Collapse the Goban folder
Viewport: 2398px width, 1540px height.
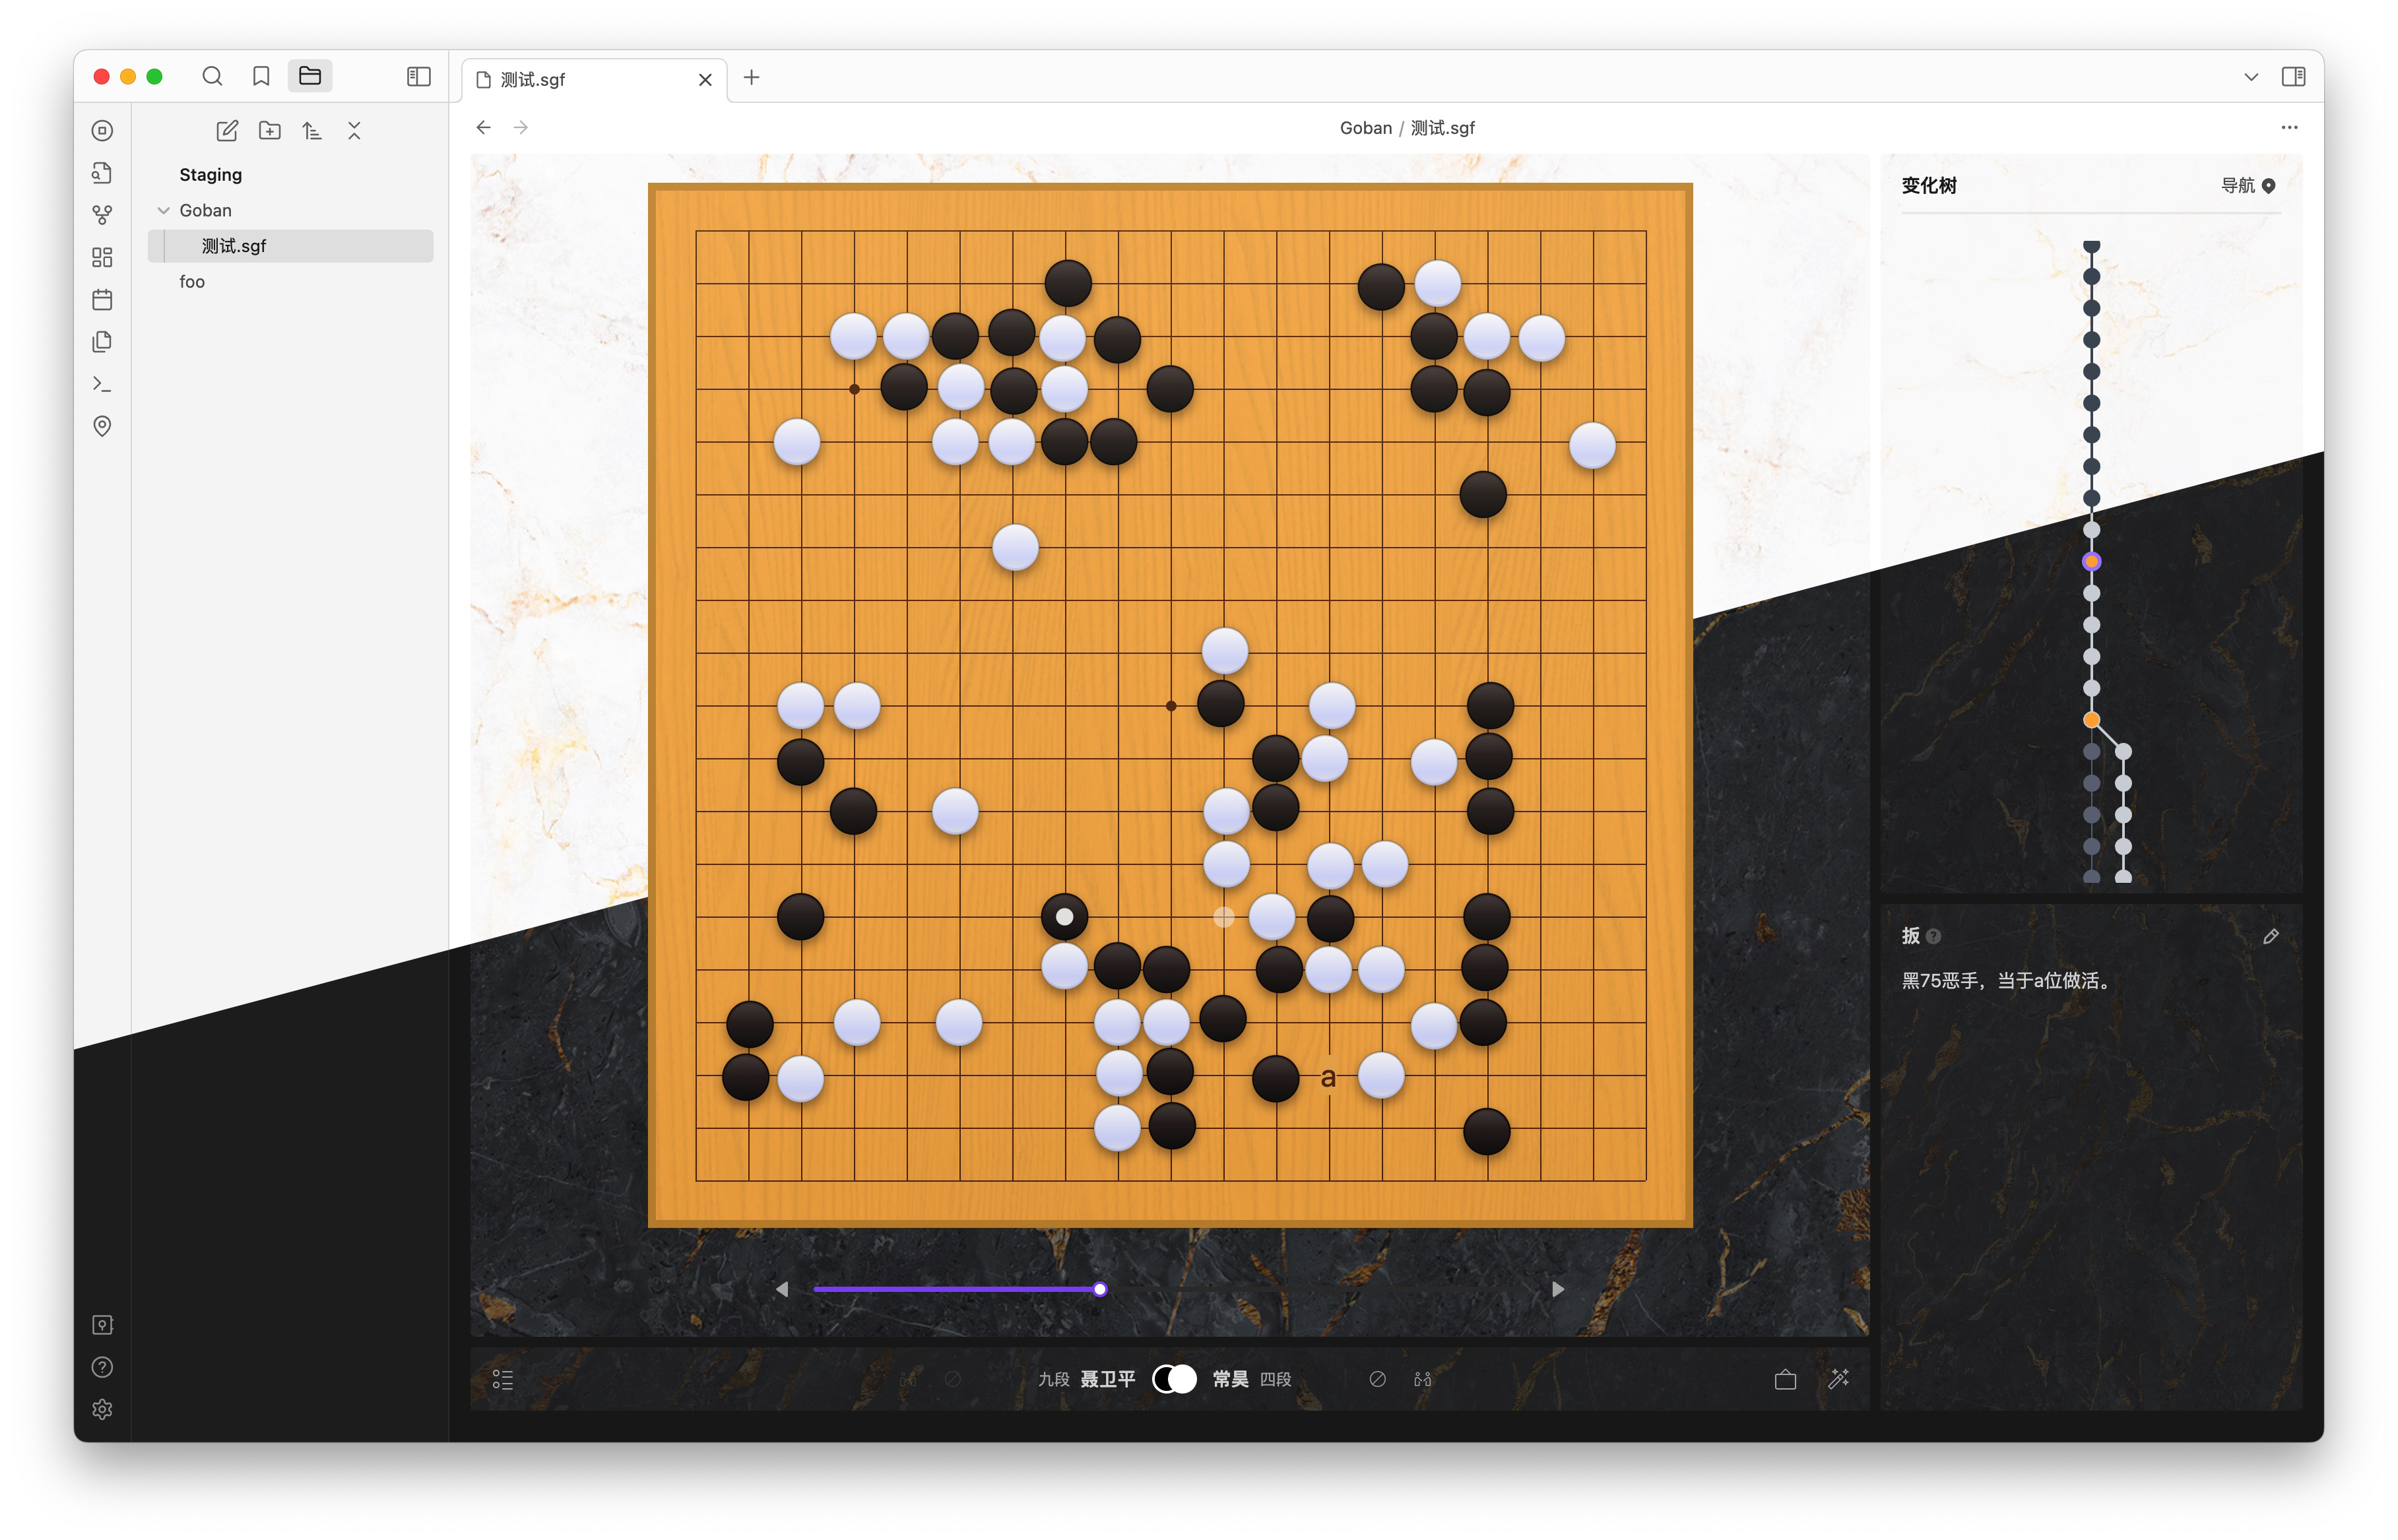164,210
